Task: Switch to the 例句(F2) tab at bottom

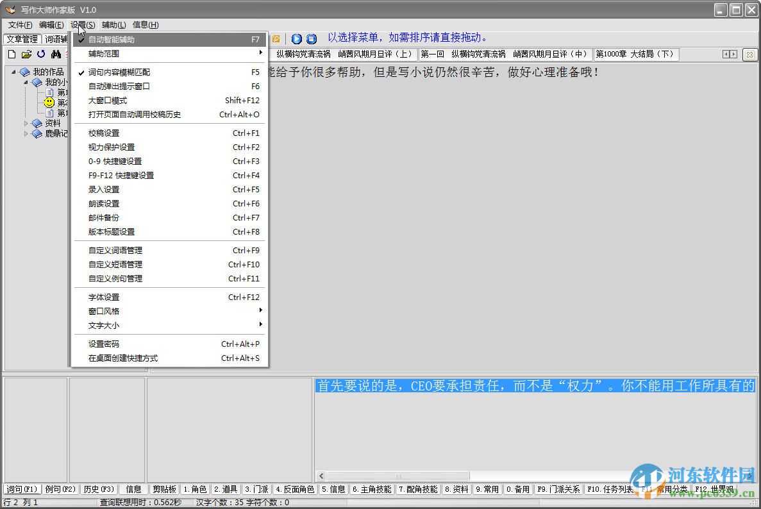Action: 60,488
